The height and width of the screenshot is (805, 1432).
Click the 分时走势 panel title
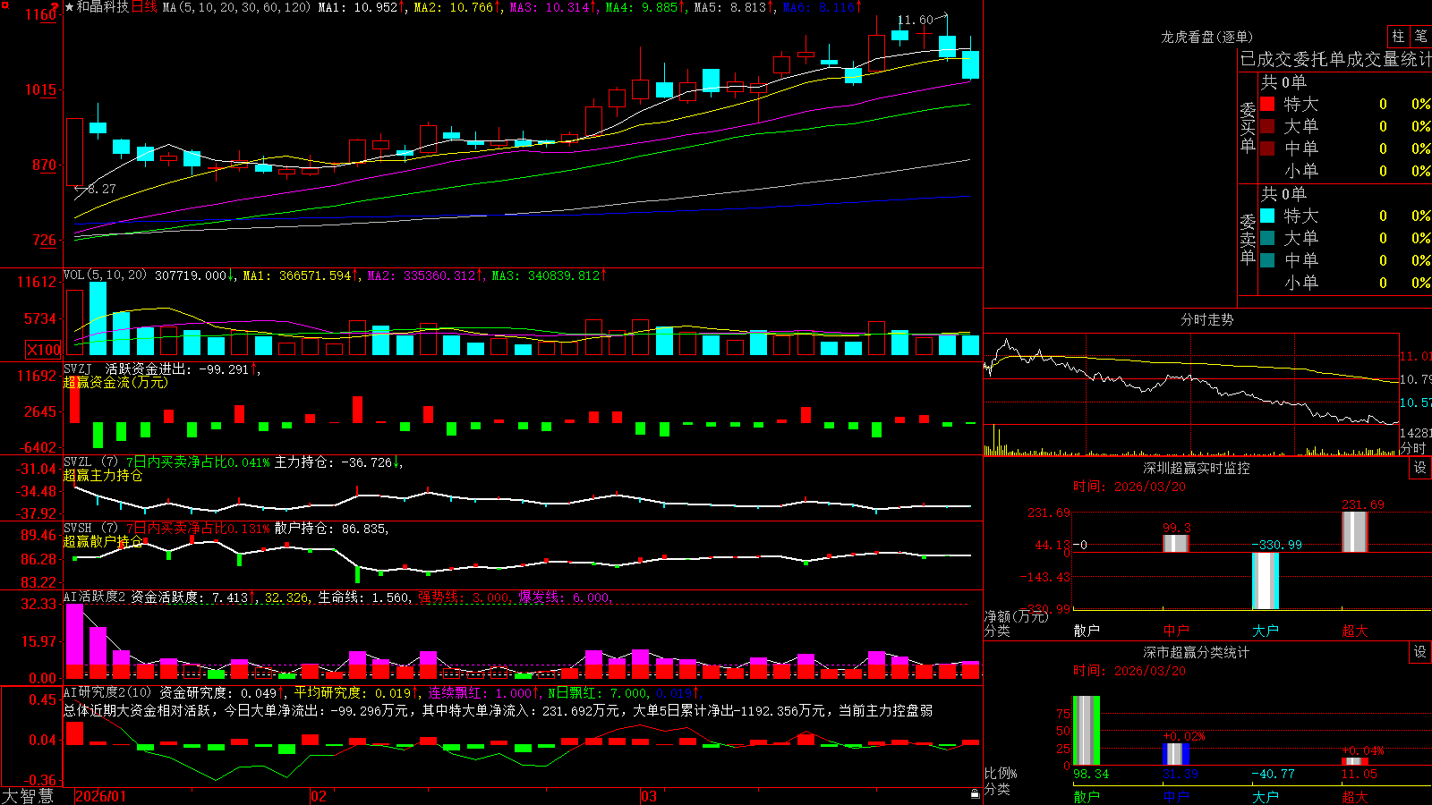point(1206,319)
